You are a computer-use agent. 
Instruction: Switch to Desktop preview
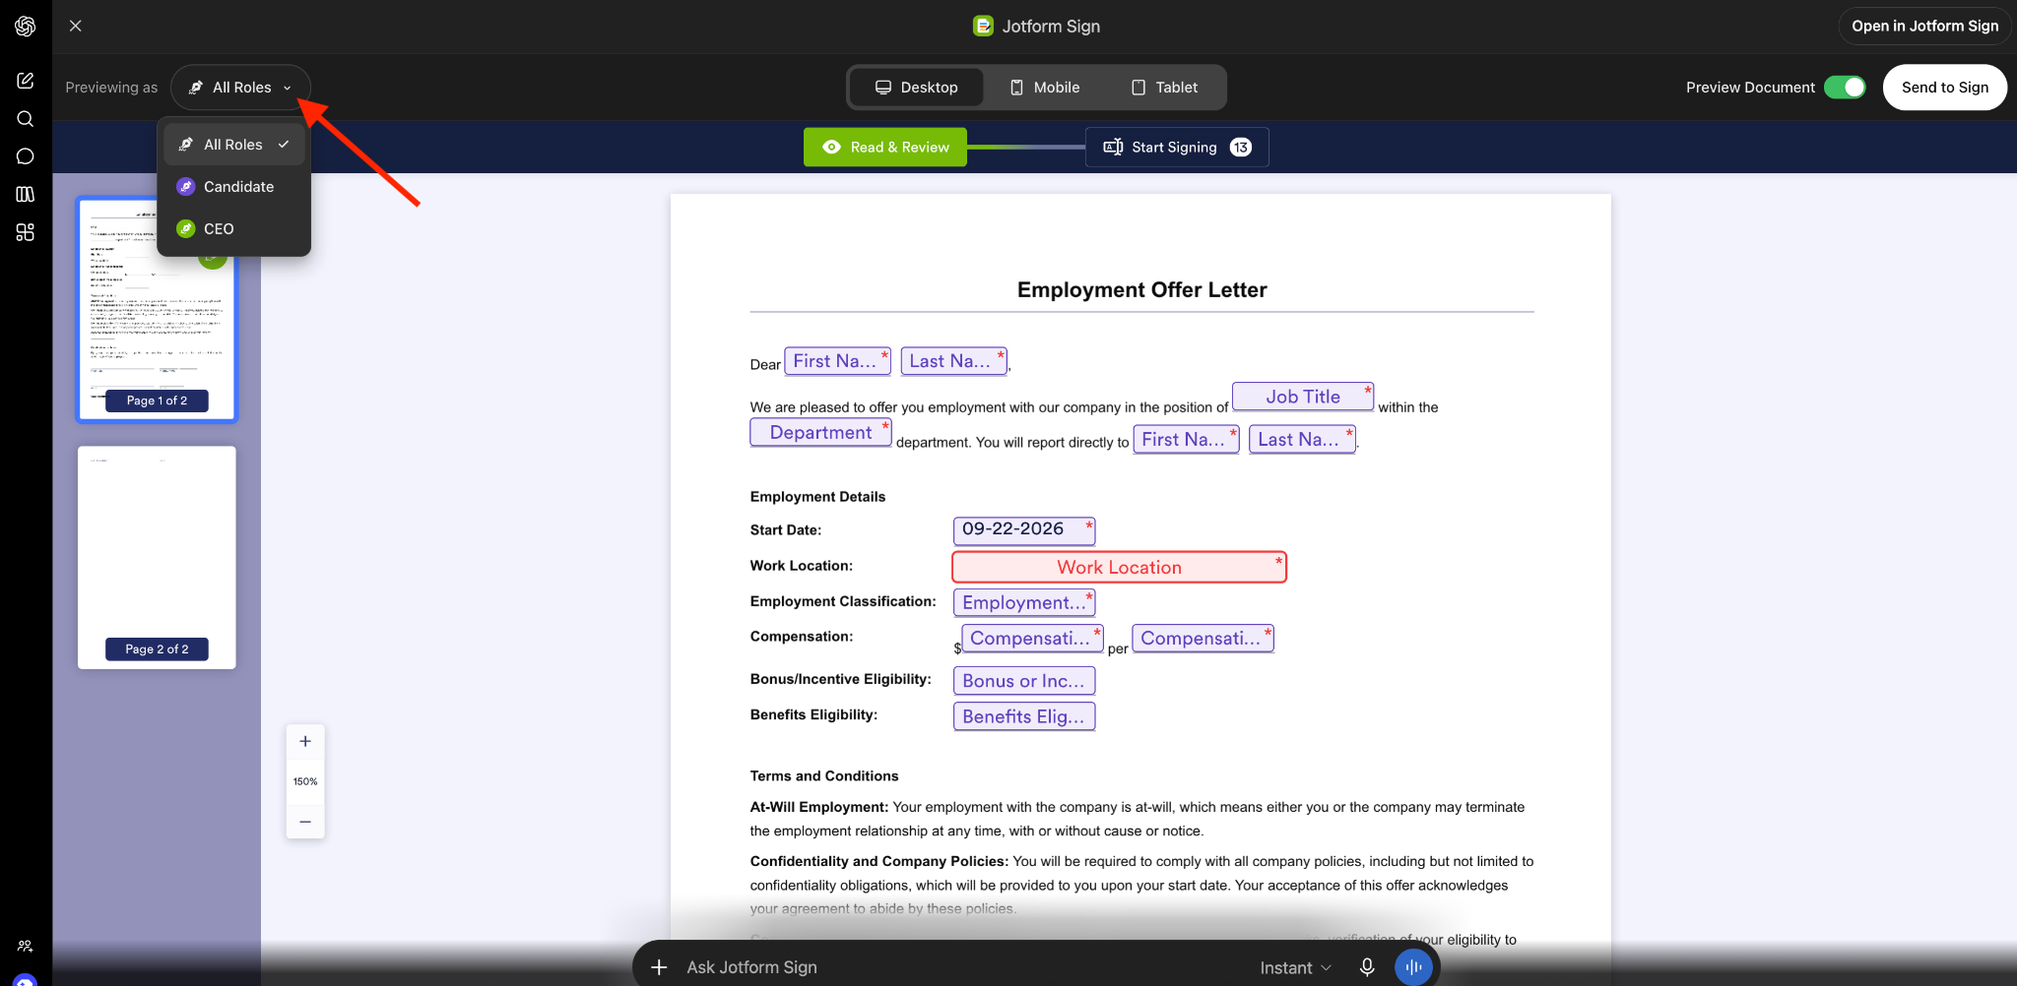coord(917,88)
